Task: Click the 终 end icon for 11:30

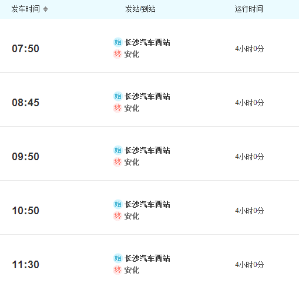Action: click(117, 270)
